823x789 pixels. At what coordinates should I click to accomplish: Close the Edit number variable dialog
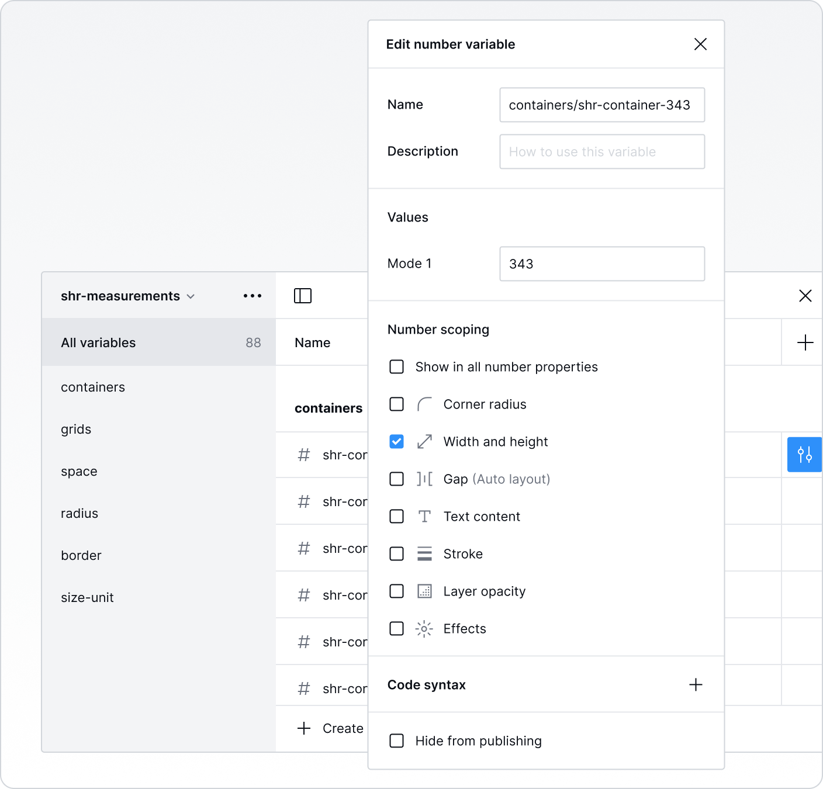(x=700, y=44)
